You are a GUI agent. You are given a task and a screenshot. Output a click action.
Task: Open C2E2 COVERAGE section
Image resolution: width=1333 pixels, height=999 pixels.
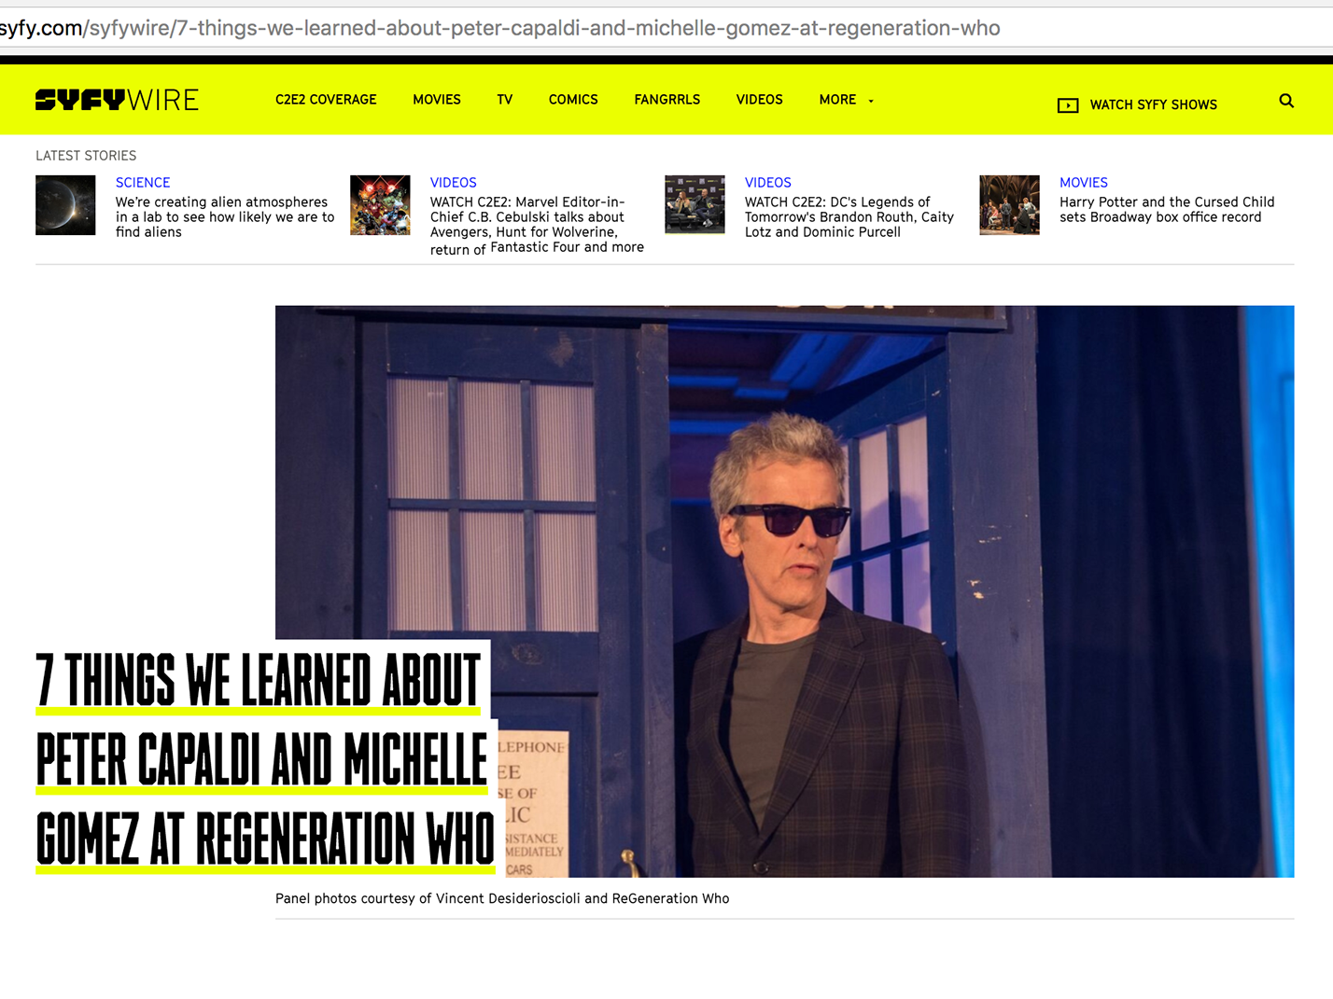click(x=326, y=100)
